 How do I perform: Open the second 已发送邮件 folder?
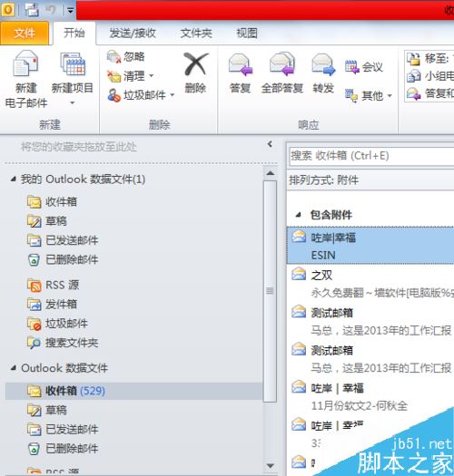pos(63,429)
